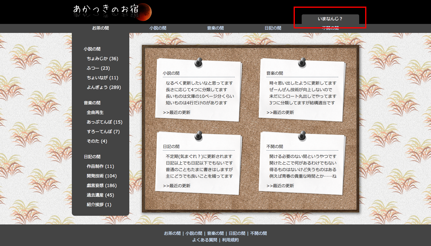Select よんぎょう (289) in the sidebar
This screenshot has width=431, height=246.
[x=104, y=87]
